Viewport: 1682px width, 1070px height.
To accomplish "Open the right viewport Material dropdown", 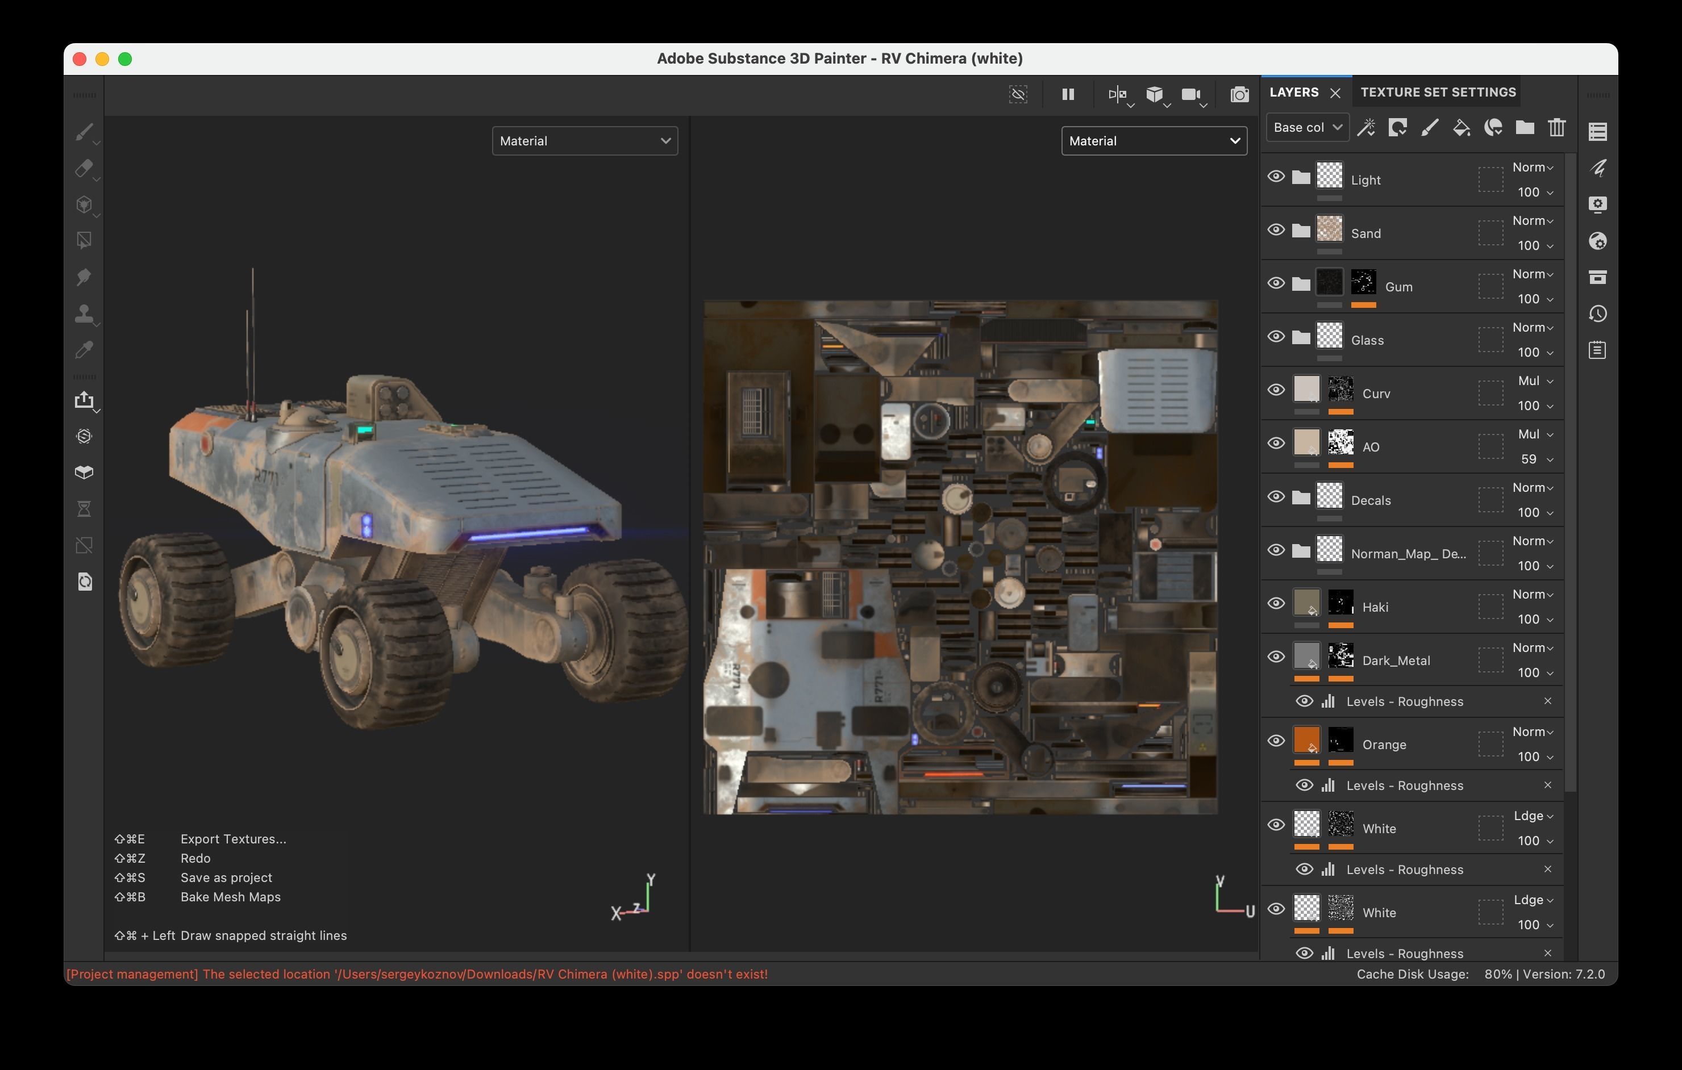I will (x=1154, y=141).
